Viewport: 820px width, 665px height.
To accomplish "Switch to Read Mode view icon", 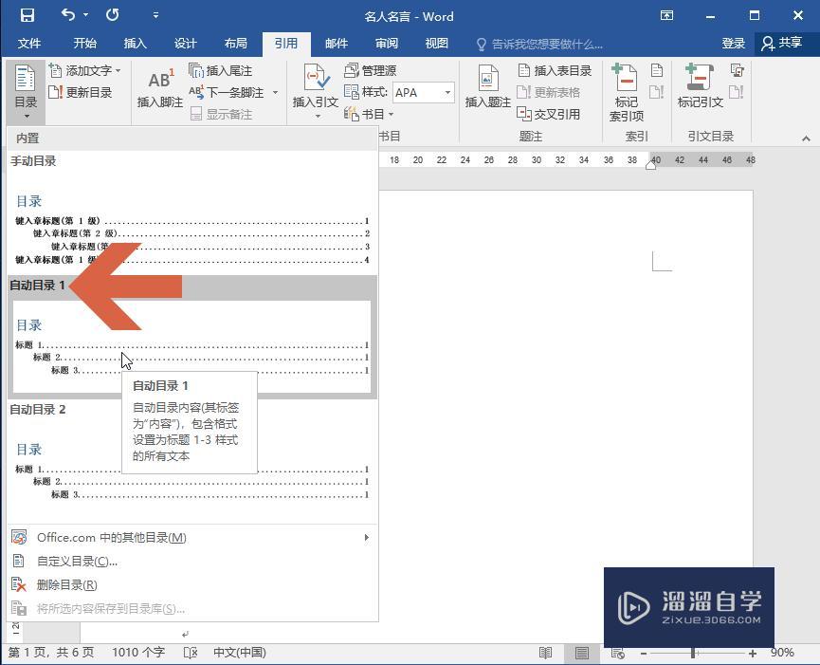I will pyautogui.click(x=545, y=653).
